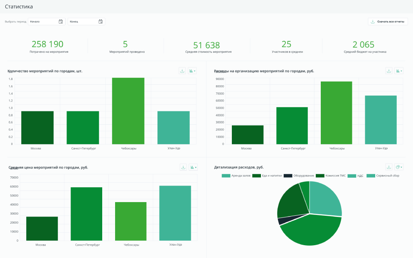Click the Чебоксары bar in event count chart

click(128, 111)
